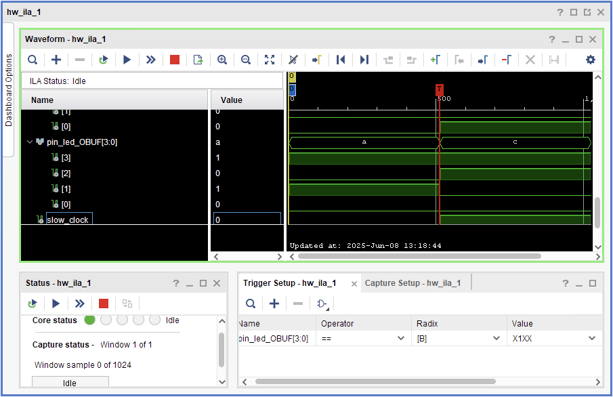Image resolution: width=613 pixels, height=397 pixels.
Task: Go to first time in waveform
Action: coord(341,60)
